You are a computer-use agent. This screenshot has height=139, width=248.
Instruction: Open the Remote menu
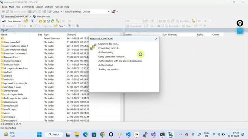pos(59,7)
